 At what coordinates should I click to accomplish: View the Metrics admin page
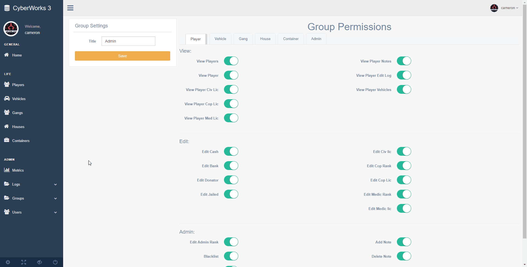click(18, 170)
